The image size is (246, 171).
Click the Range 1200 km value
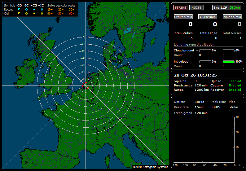[202, 90]
